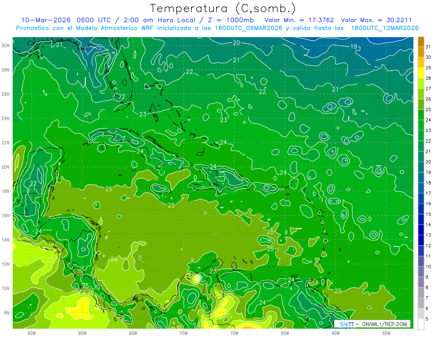The width and height of the screenshot is (438, 338).
Task: Click the '90W' longitude axis label
Action: coord(31,333)
